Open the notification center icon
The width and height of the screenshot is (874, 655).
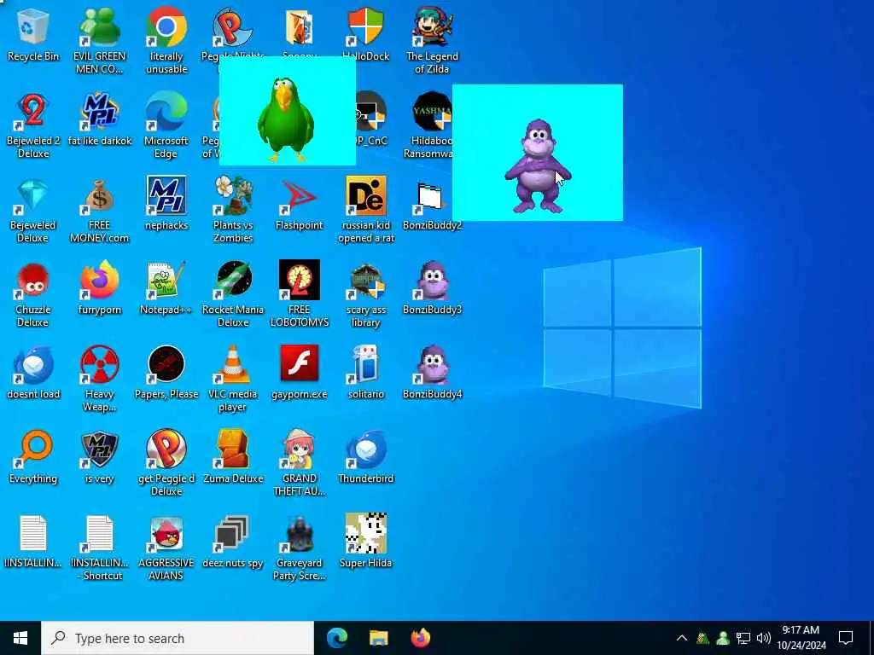click(x=846, y=638)
